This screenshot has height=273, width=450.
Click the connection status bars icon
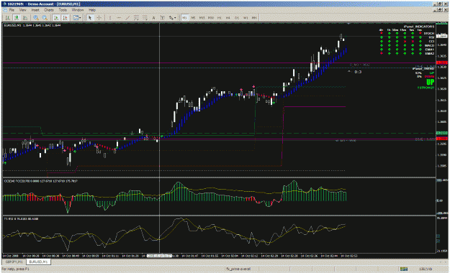404,269
